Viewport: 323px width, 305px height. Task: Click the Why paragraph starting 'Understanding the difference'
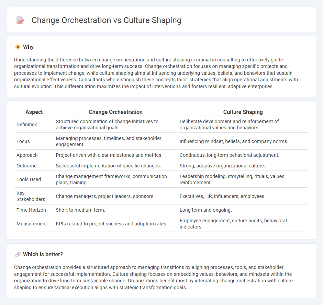[x=156, y=73]
